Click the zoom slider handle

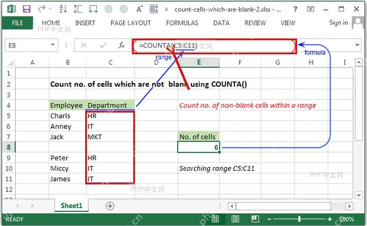(299, 219)
